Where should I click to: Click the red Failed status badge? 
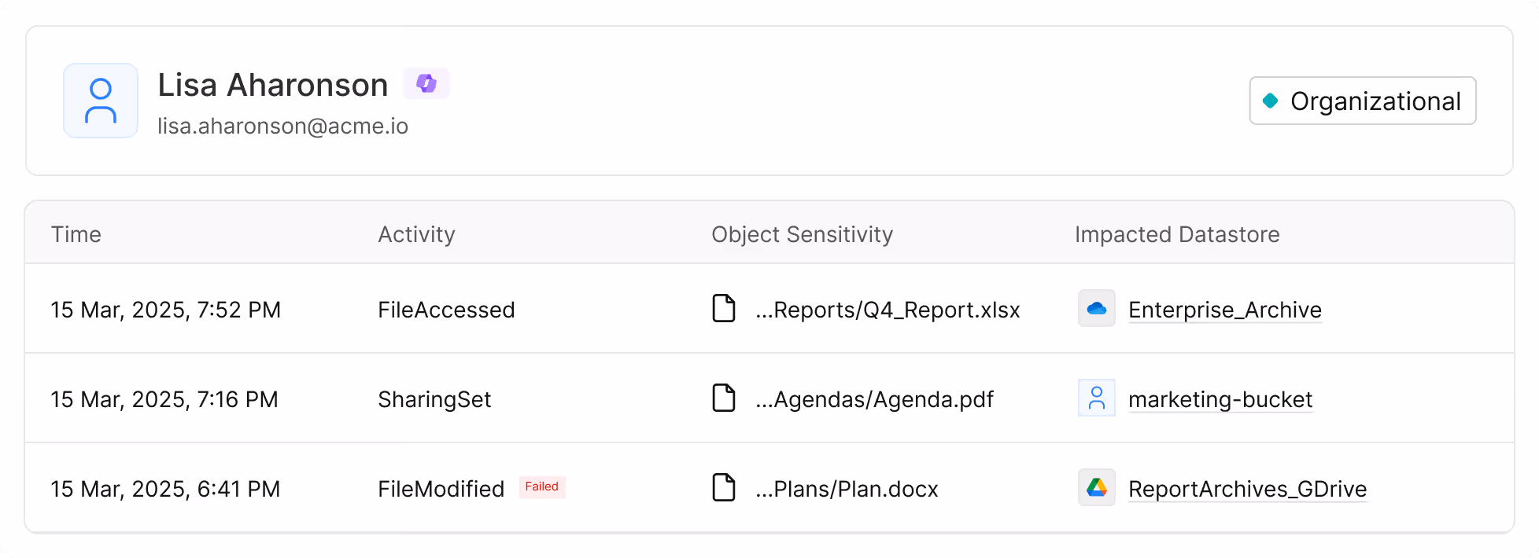coord(542,487)
